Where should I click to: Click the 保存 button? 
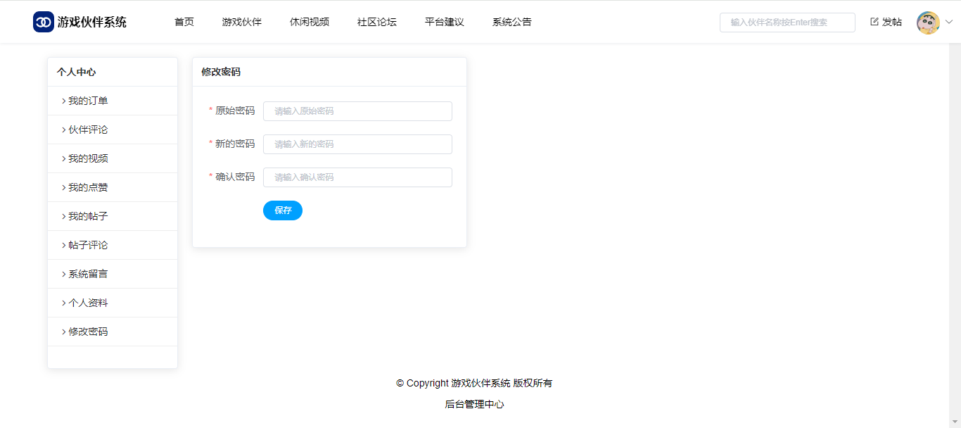(283, 210)
